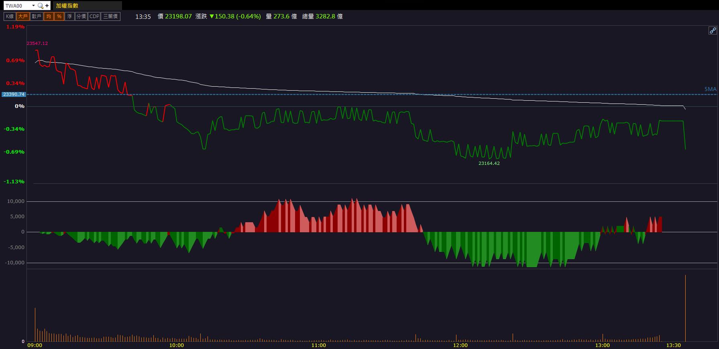The height and width of the screenshot is (349, 719).
Task: Toggle the 大戶 indicator
Action: [x=22, y=16]
